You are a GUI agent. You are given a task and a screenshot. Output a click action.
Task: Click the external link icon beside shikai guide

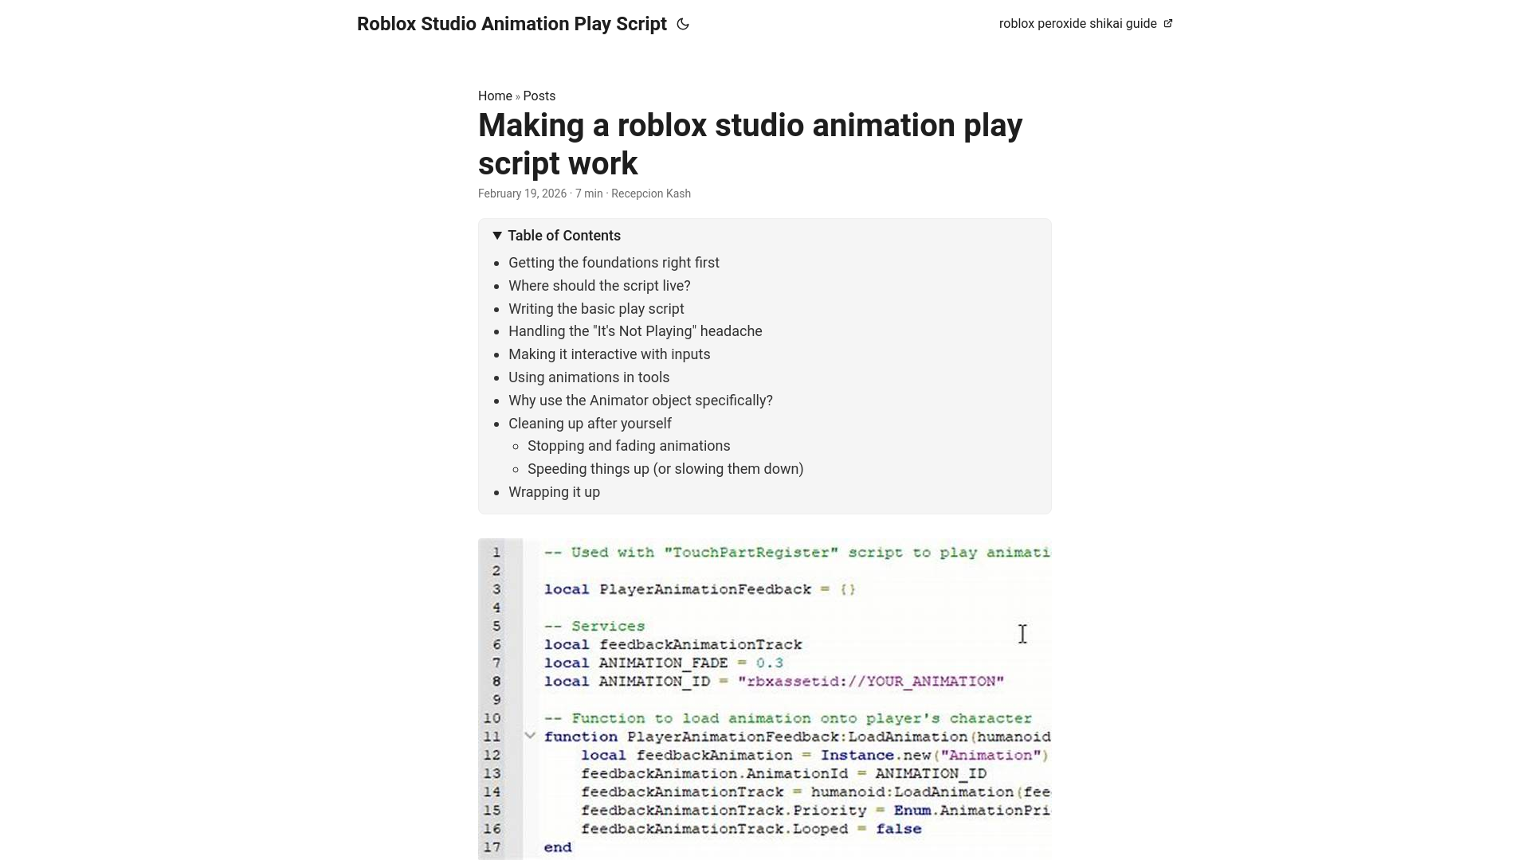click(x=1168, y=23)
